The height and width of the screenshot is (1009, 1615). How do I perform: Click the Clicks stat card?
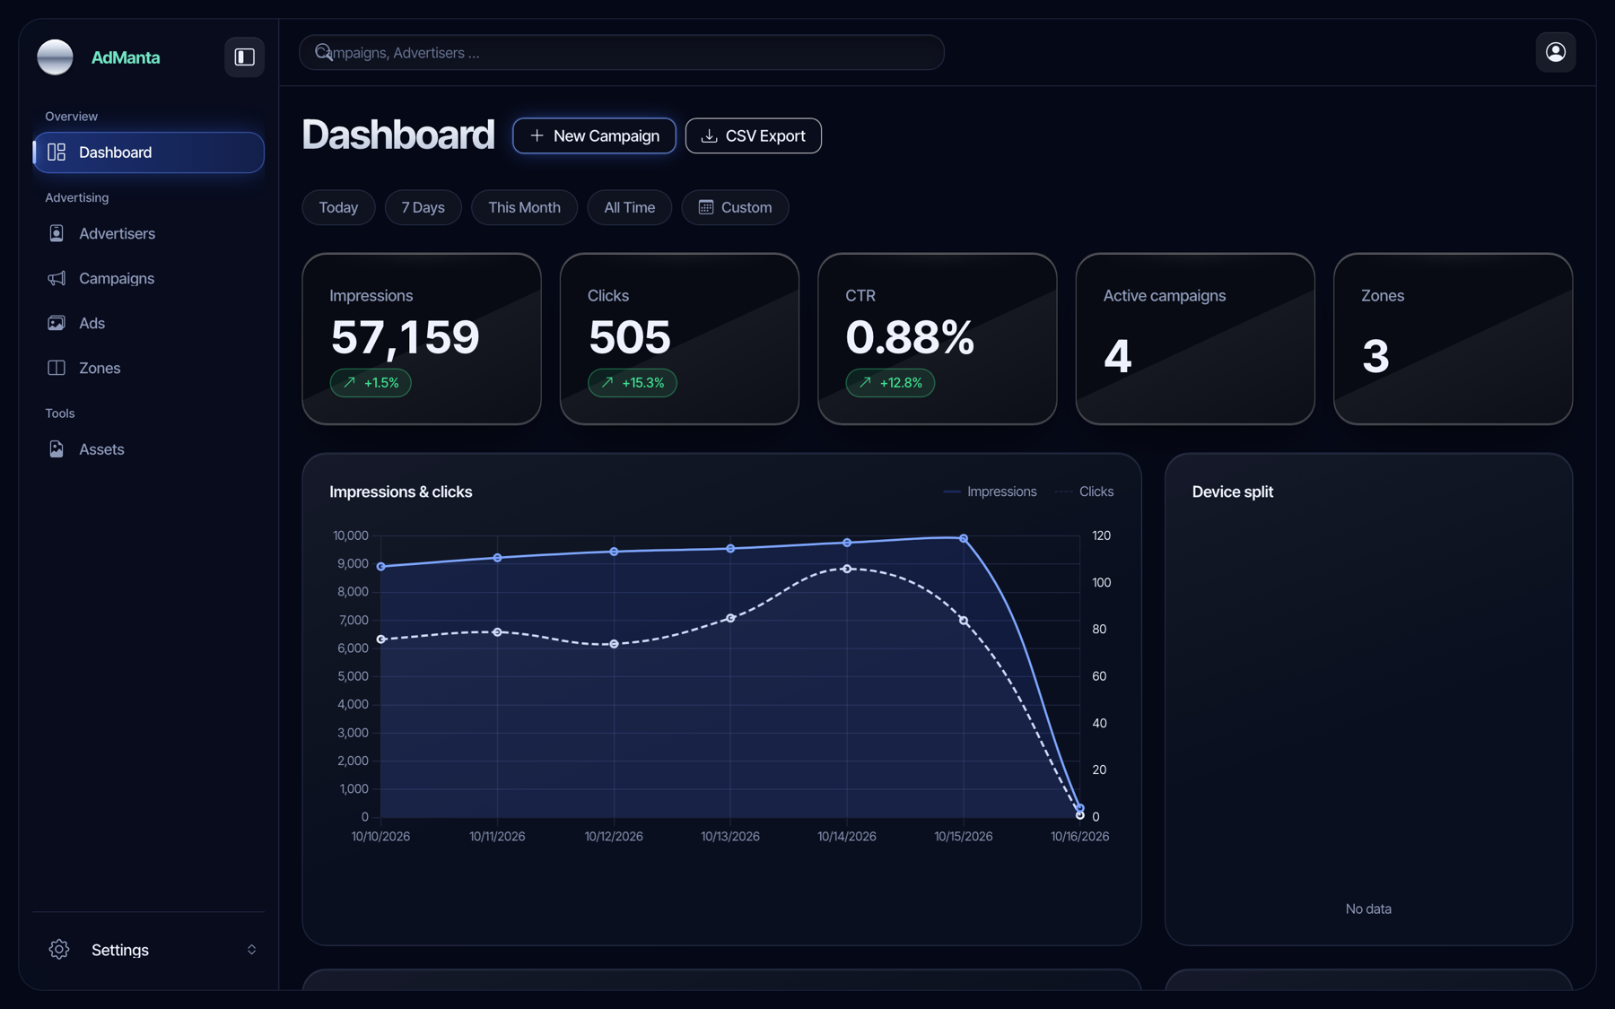coord(679,338)
